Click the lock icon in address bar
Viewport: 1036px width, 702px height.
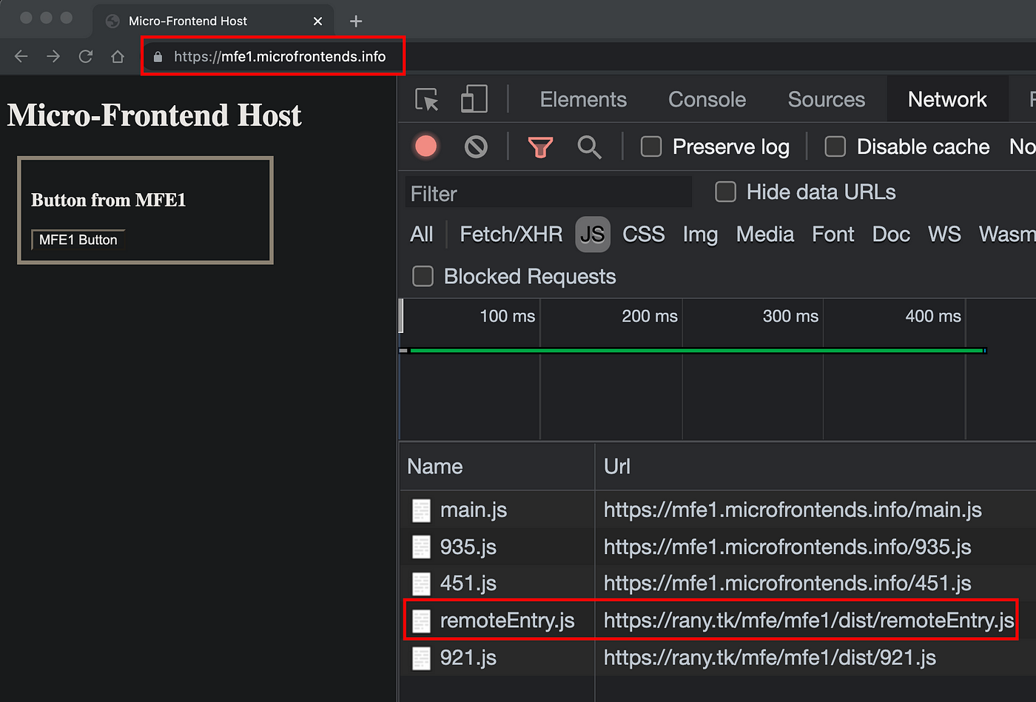click(158, 56)
